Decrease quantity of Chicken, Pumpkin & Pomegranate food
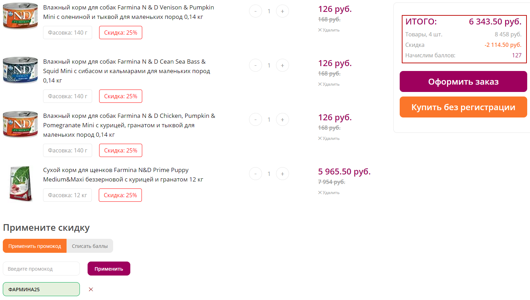The height and width of the screenshot is (300, 530). coord(255,120)
